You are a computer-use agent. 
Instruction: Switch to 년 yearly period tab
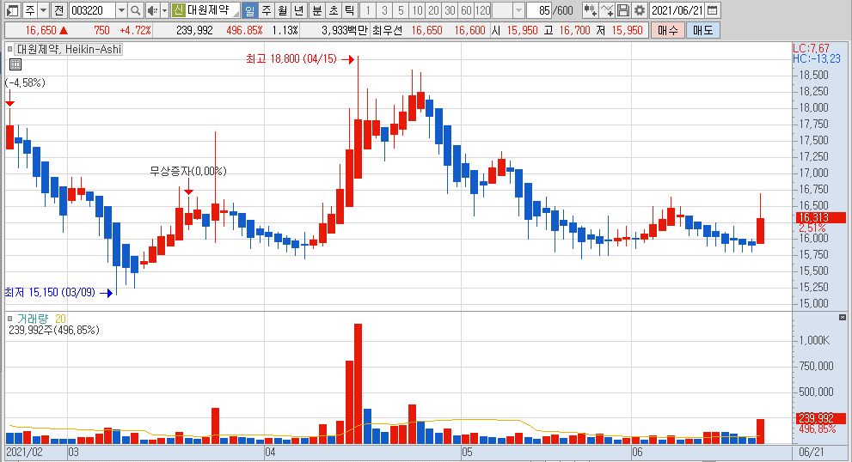pos(299,9)
